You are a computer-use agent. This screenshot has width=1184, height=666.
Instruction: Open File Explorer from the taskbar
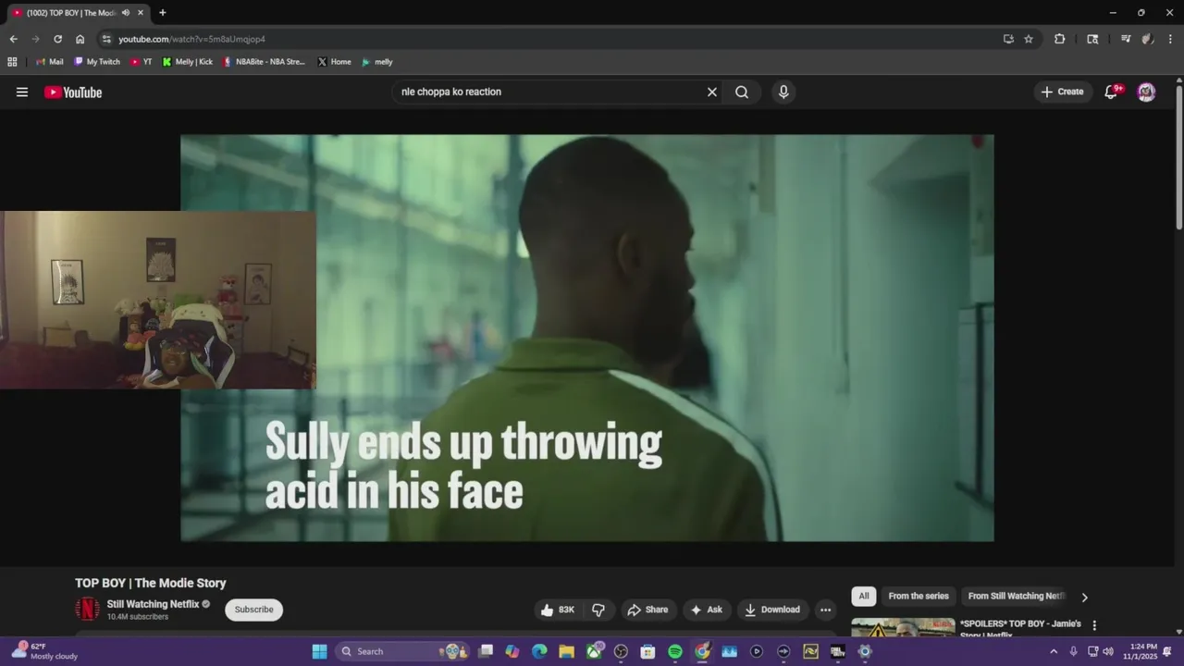coord(566,651)
